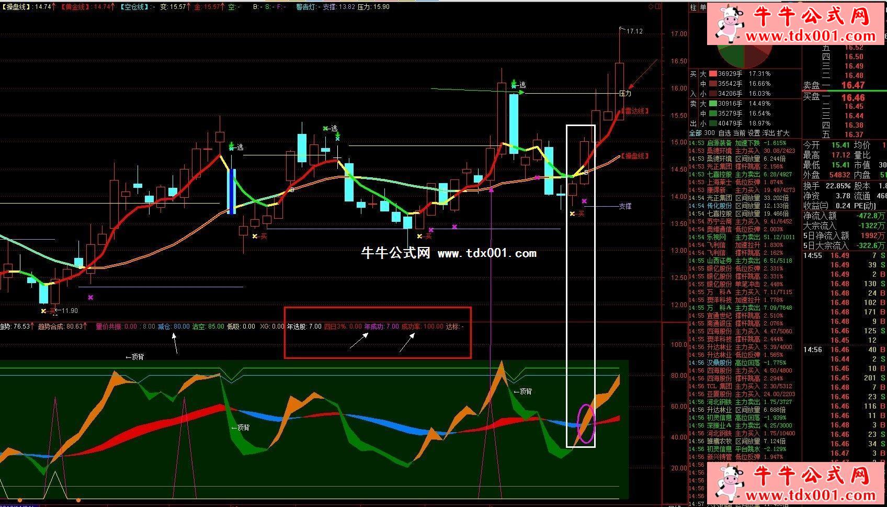Select the 300 filter option
The height and width of the screenshot is (507, 887).
709,133
